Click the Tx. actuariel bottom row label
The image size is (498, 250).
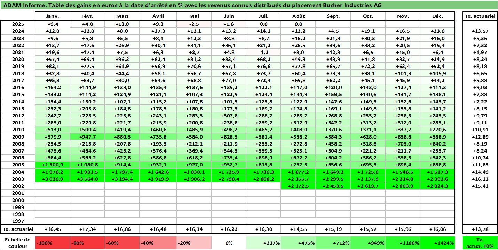(x=18, y=229)
